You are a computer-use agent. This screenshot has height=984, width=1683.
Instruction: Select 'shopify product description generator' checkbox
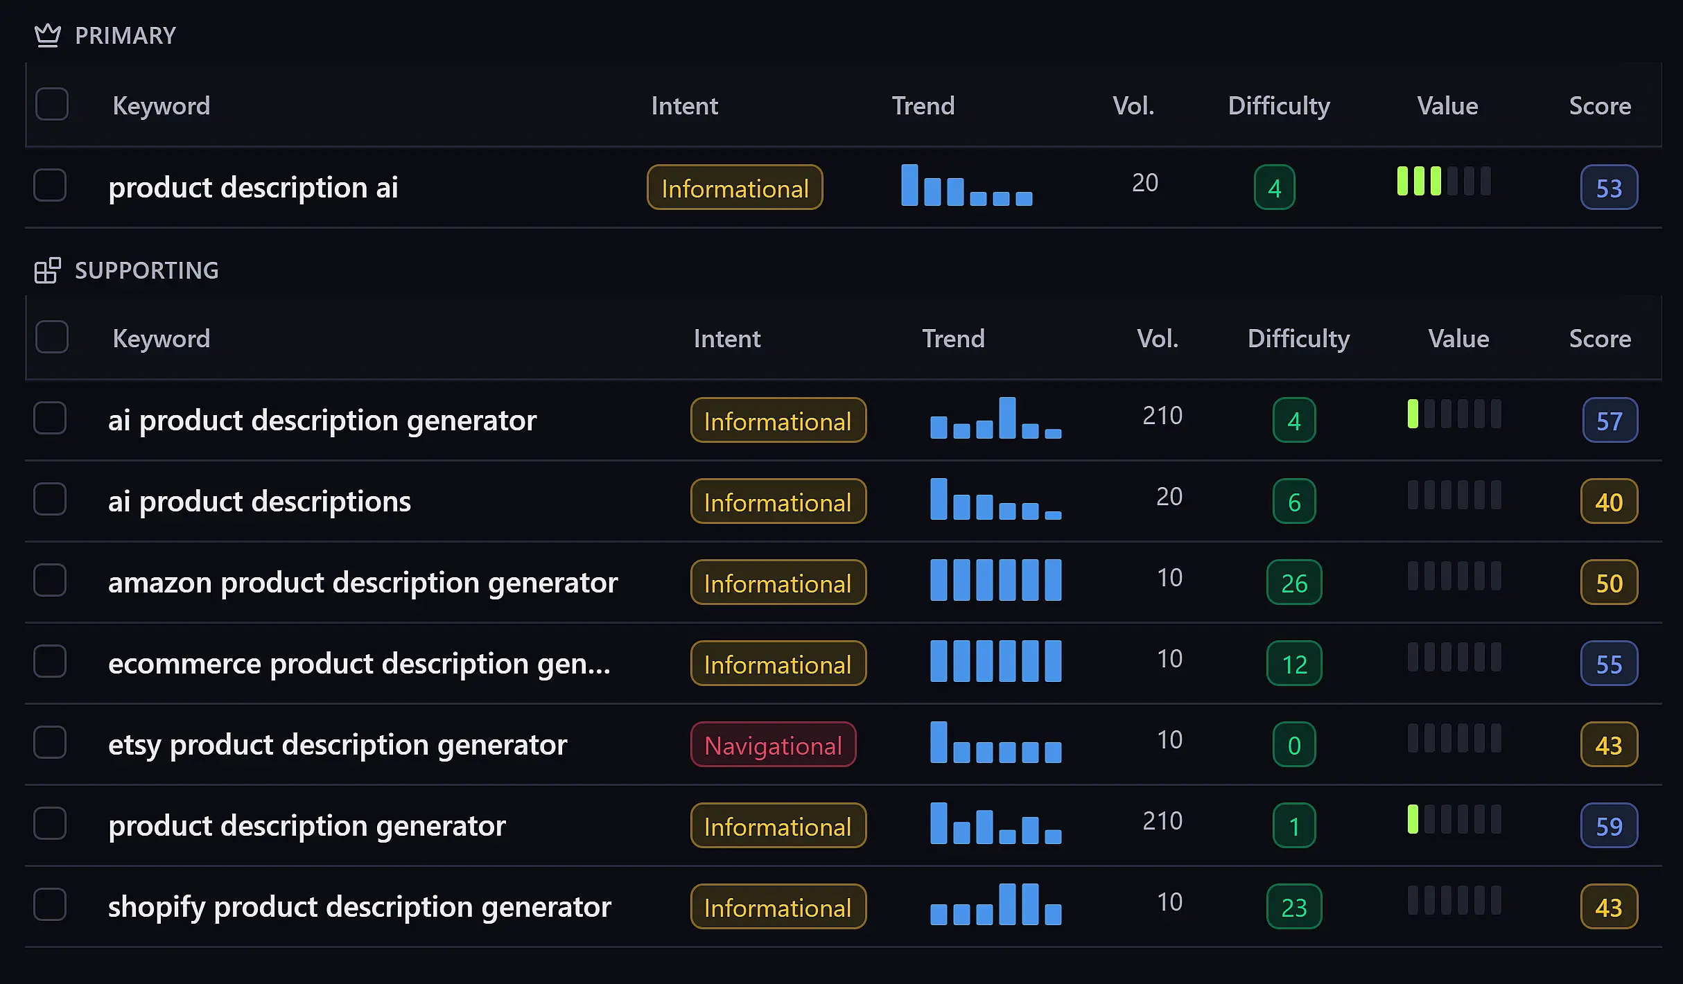(50, 904)
